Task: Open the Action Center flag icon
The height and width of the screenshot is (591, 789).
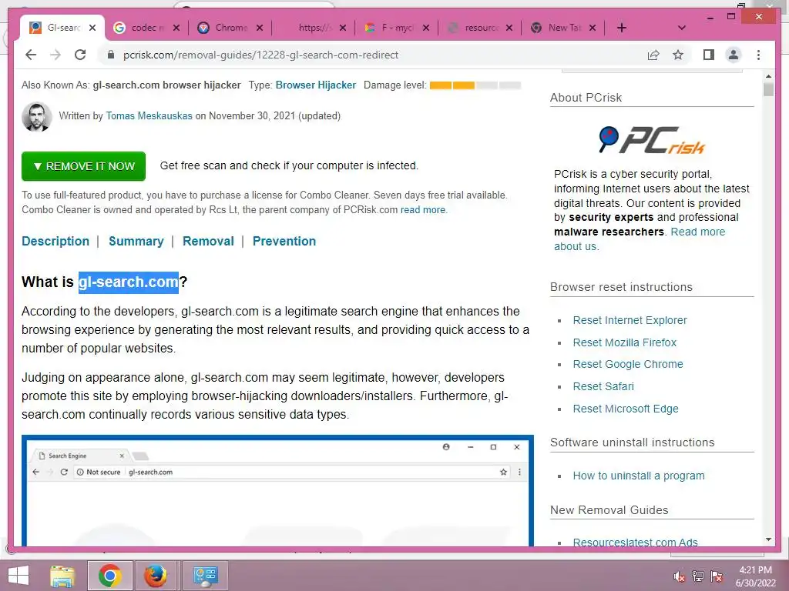Action: tap(717, 576)
